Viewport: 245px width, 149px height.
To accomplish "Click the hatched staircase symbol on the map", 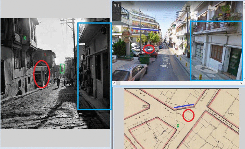I will point(145,106).
